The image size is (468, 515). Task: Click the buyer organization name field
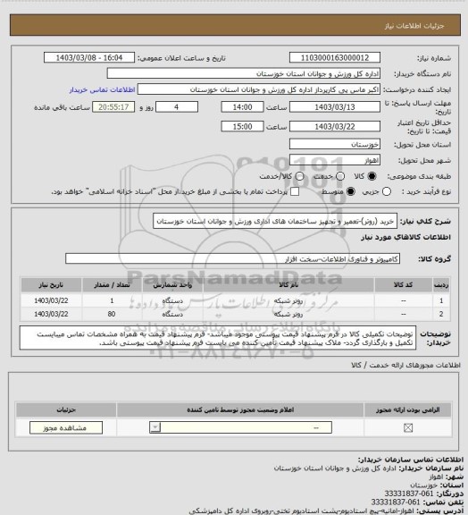[x=244, y=73]
